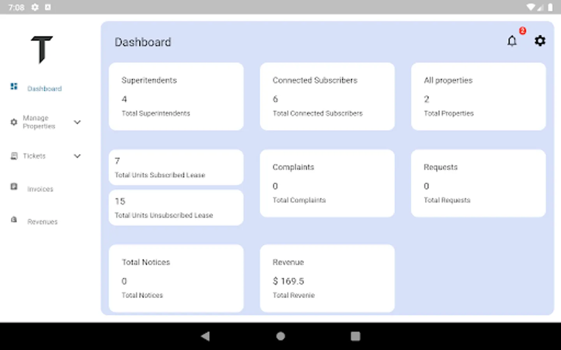Open Revenues menu item
Viewport: 561px width, 350px height.
[42, 222]
